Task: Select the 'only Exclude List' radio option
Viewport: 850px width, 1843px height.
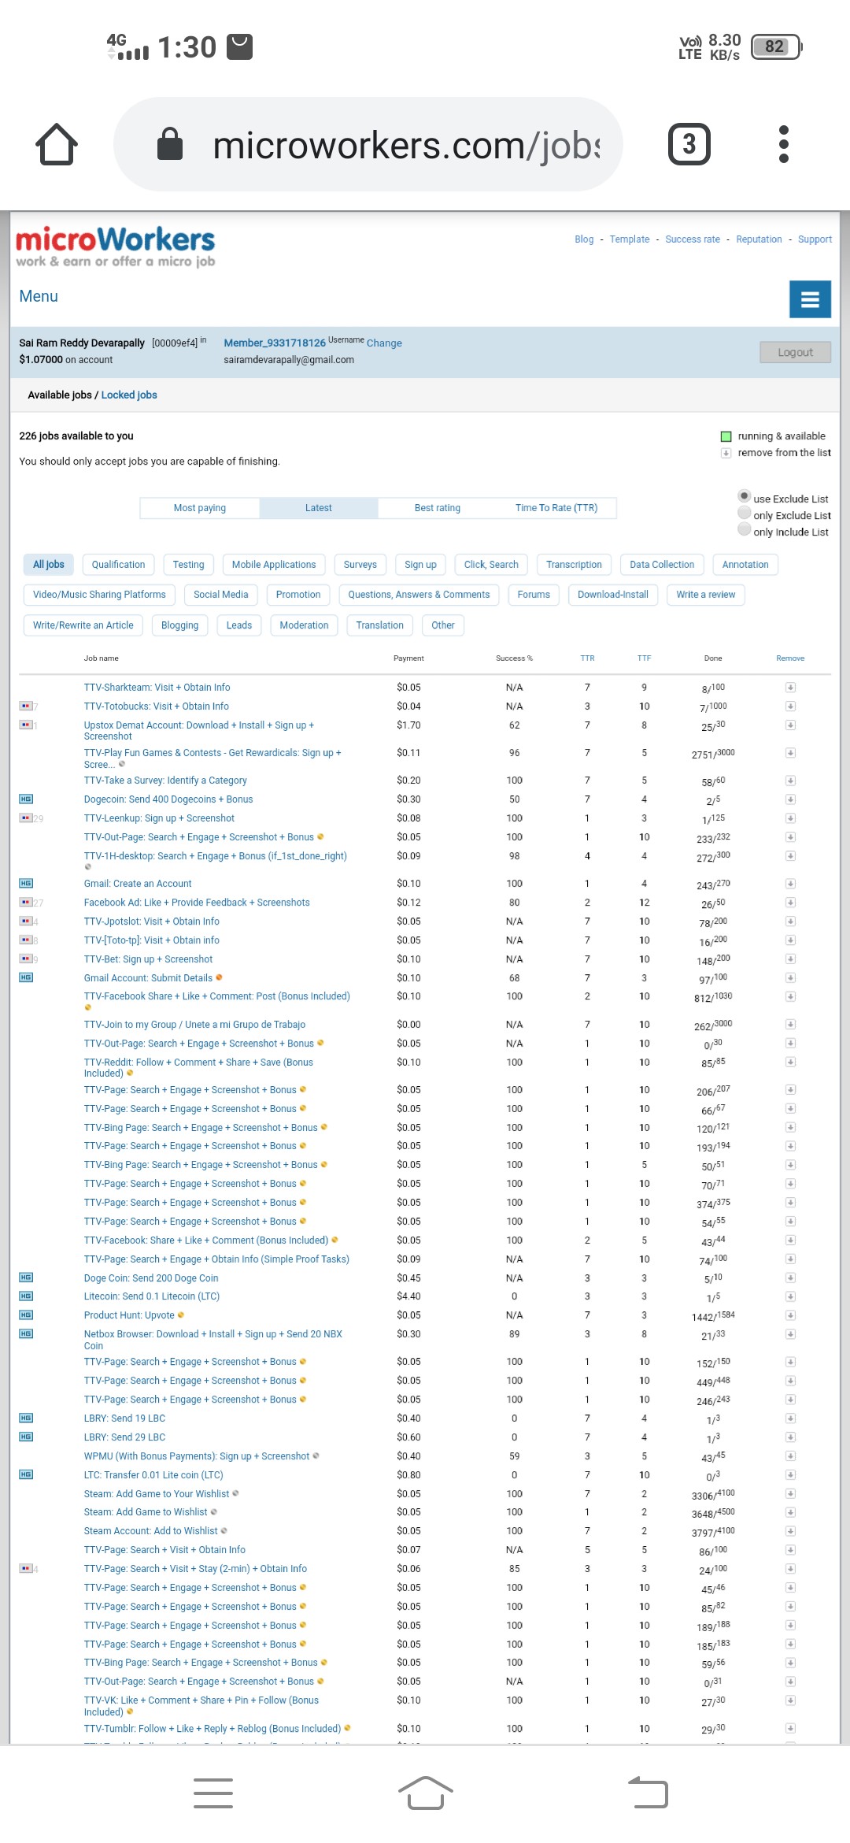Action: pos(744,514)
